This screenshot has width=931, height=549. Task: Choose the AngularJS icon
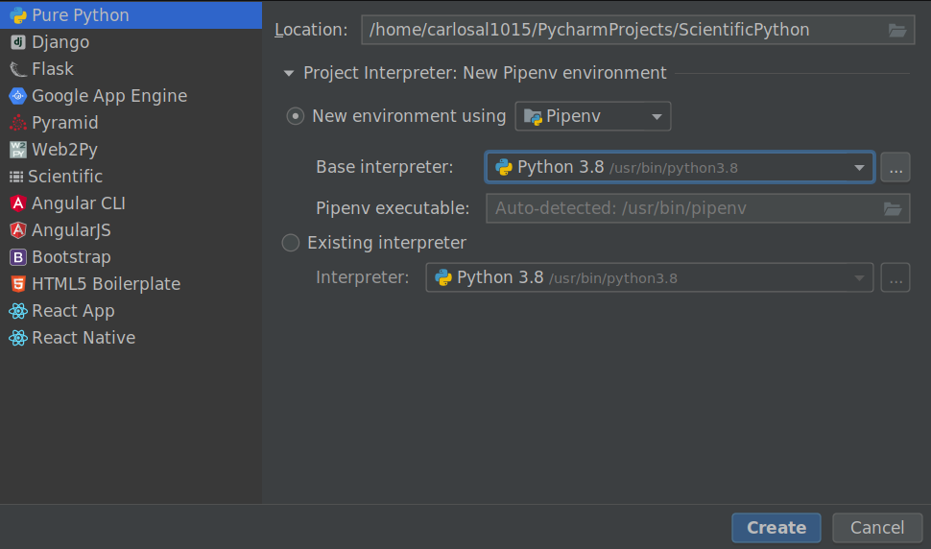tap(18, 230)
